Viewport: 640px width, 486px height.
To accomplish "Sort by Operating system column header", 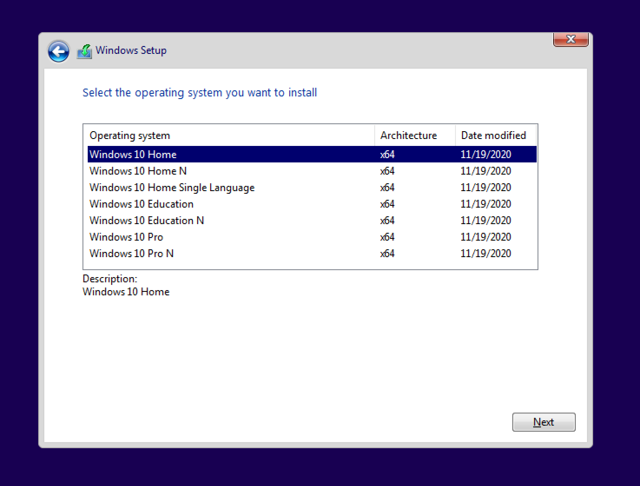I will 231,136.
